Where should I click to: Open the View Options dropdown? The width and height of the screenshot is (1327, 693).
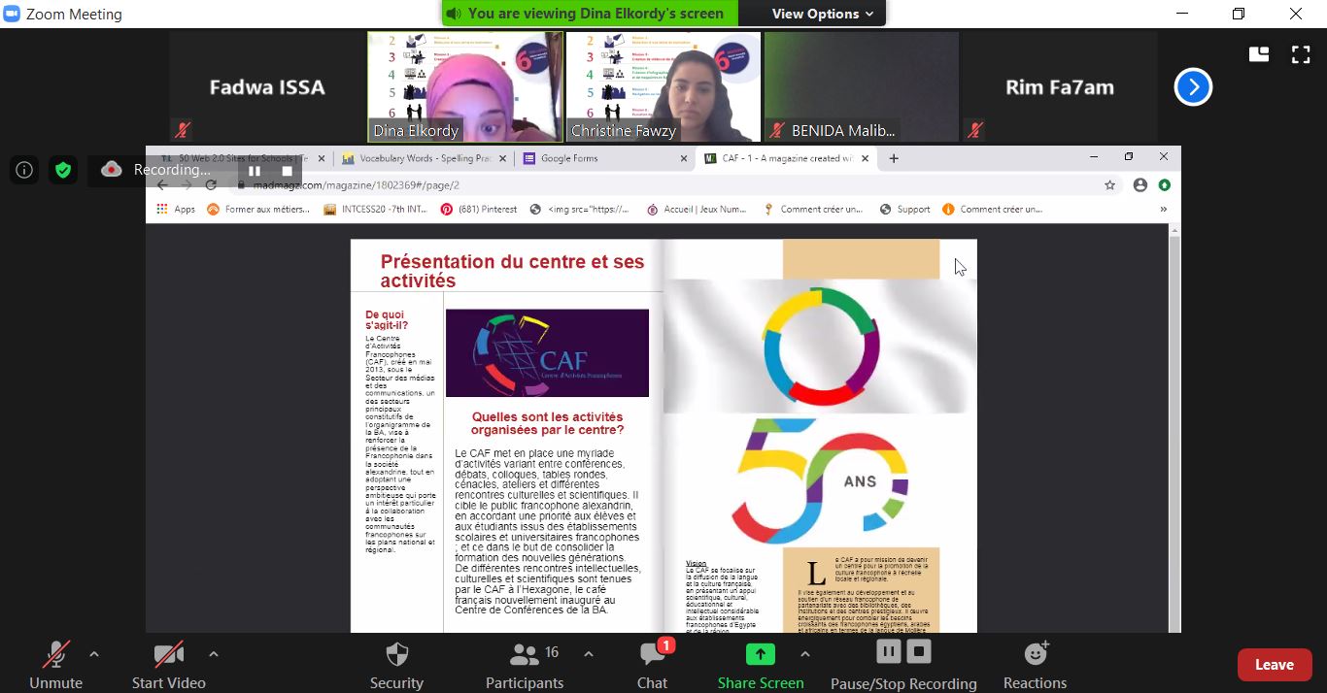822,14
